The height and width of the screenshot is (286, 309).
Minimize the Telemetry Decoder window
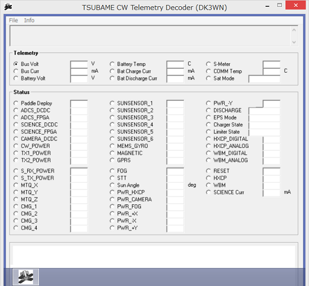pos(267,6)
